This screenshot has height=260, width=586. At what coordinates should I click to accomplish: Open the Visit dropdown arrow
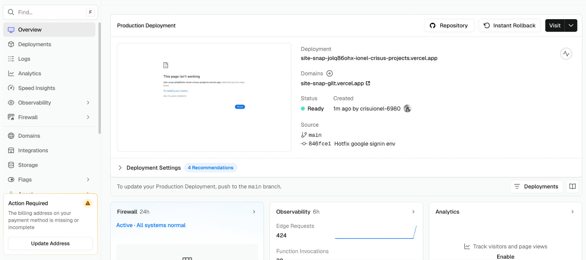(571, 25)
